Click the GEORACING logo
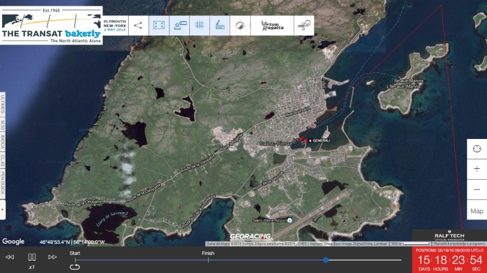Image resolution: width=487 pixels, height=273 pixels. coord(250,237)
